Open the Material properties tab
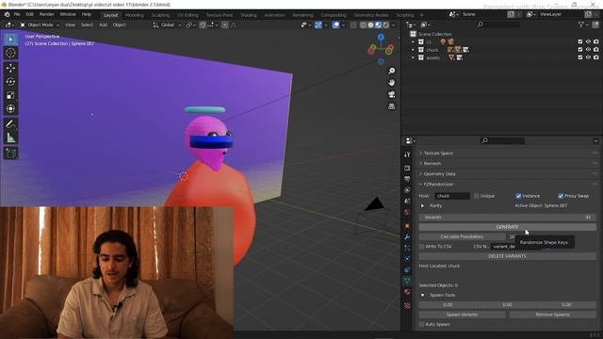The width and height of the screenshot is (603, 339). coord(407,292)
